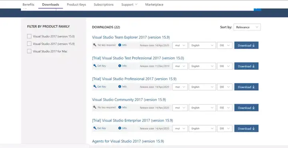The width and height of the screenshot is (288, 148).
Task: Open Visual Studio Team Explorer 2017 title link
Action: pyautogui.click(x=131, y=37)
